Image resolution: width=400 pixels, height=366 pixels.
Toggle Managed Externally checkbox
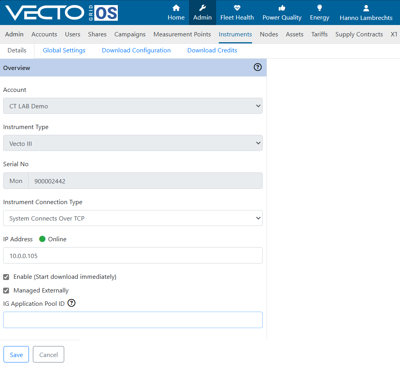[x=6, y=291]
